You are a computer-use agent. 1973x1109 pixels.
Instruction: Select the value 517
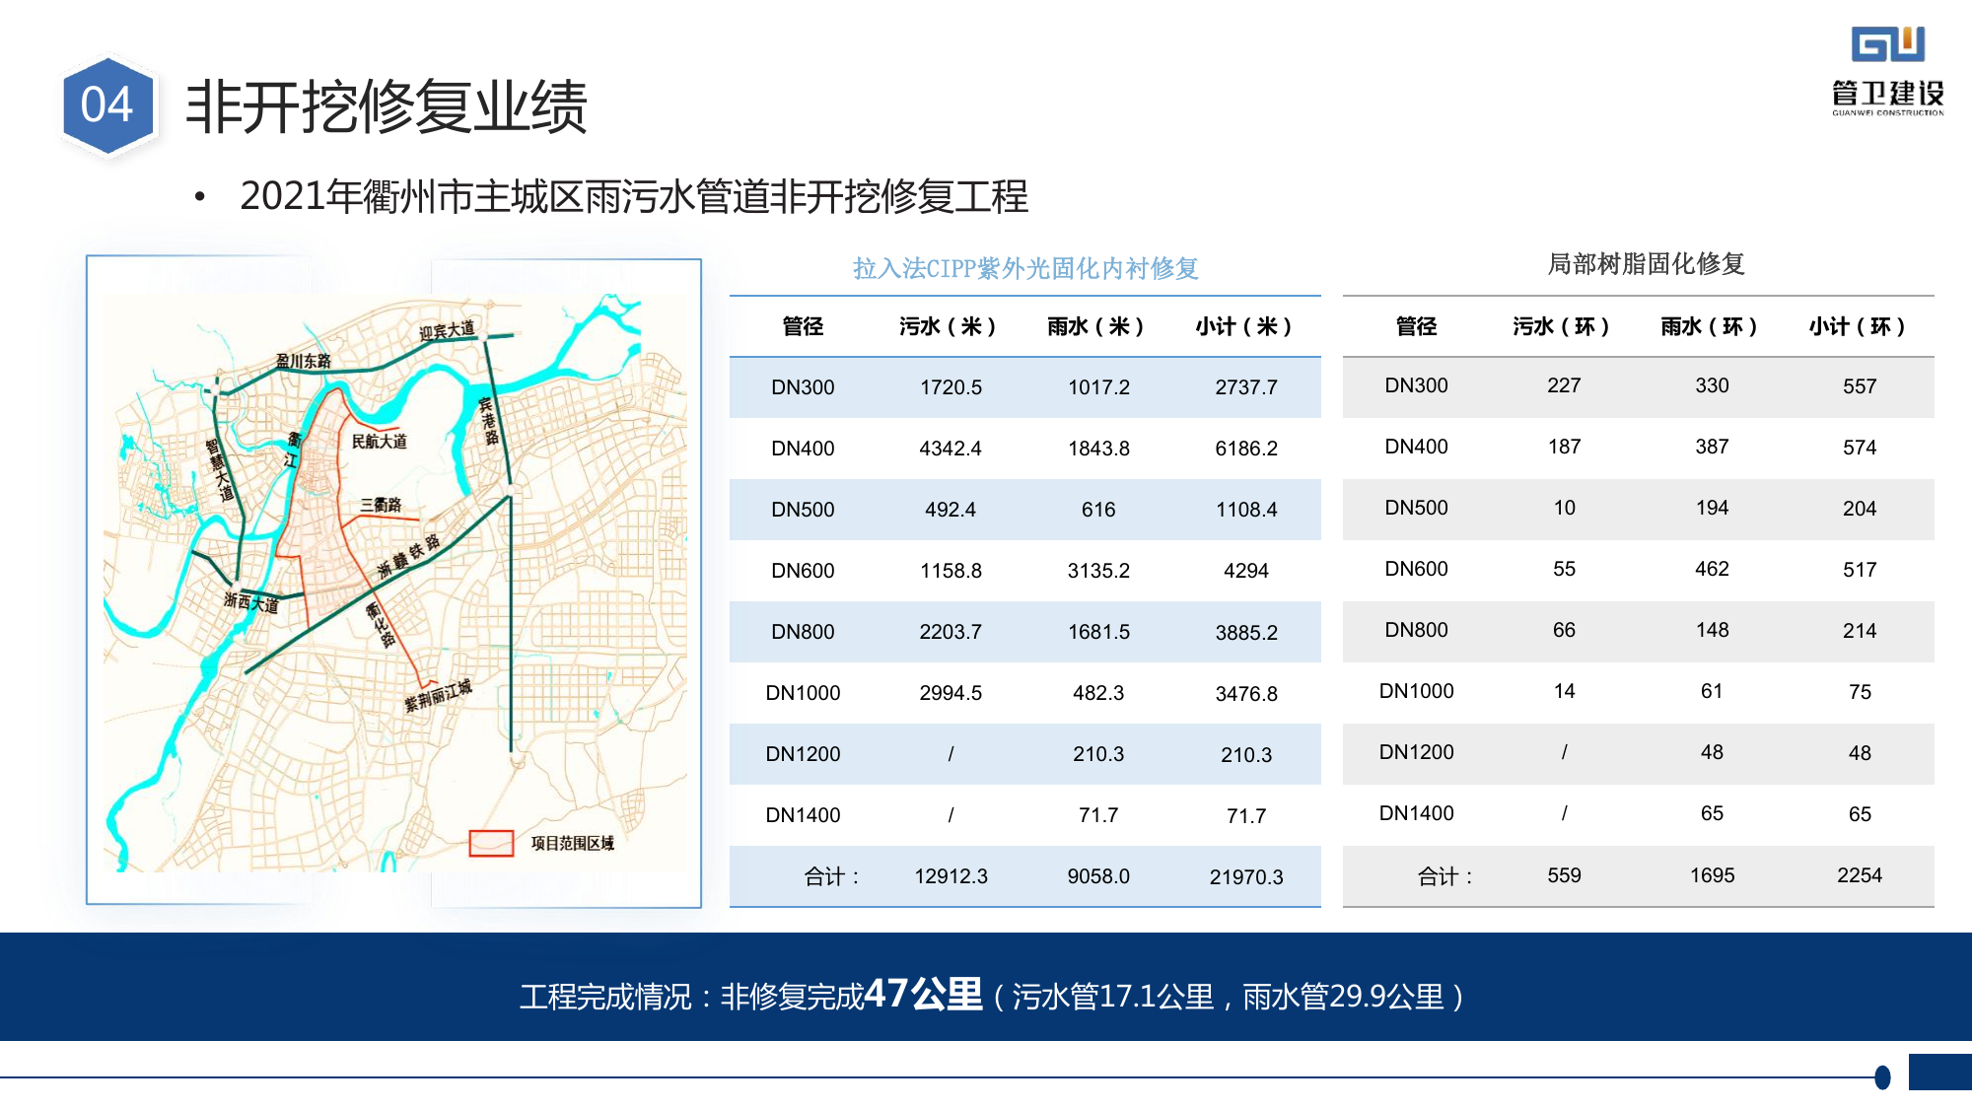point(1860,570)
